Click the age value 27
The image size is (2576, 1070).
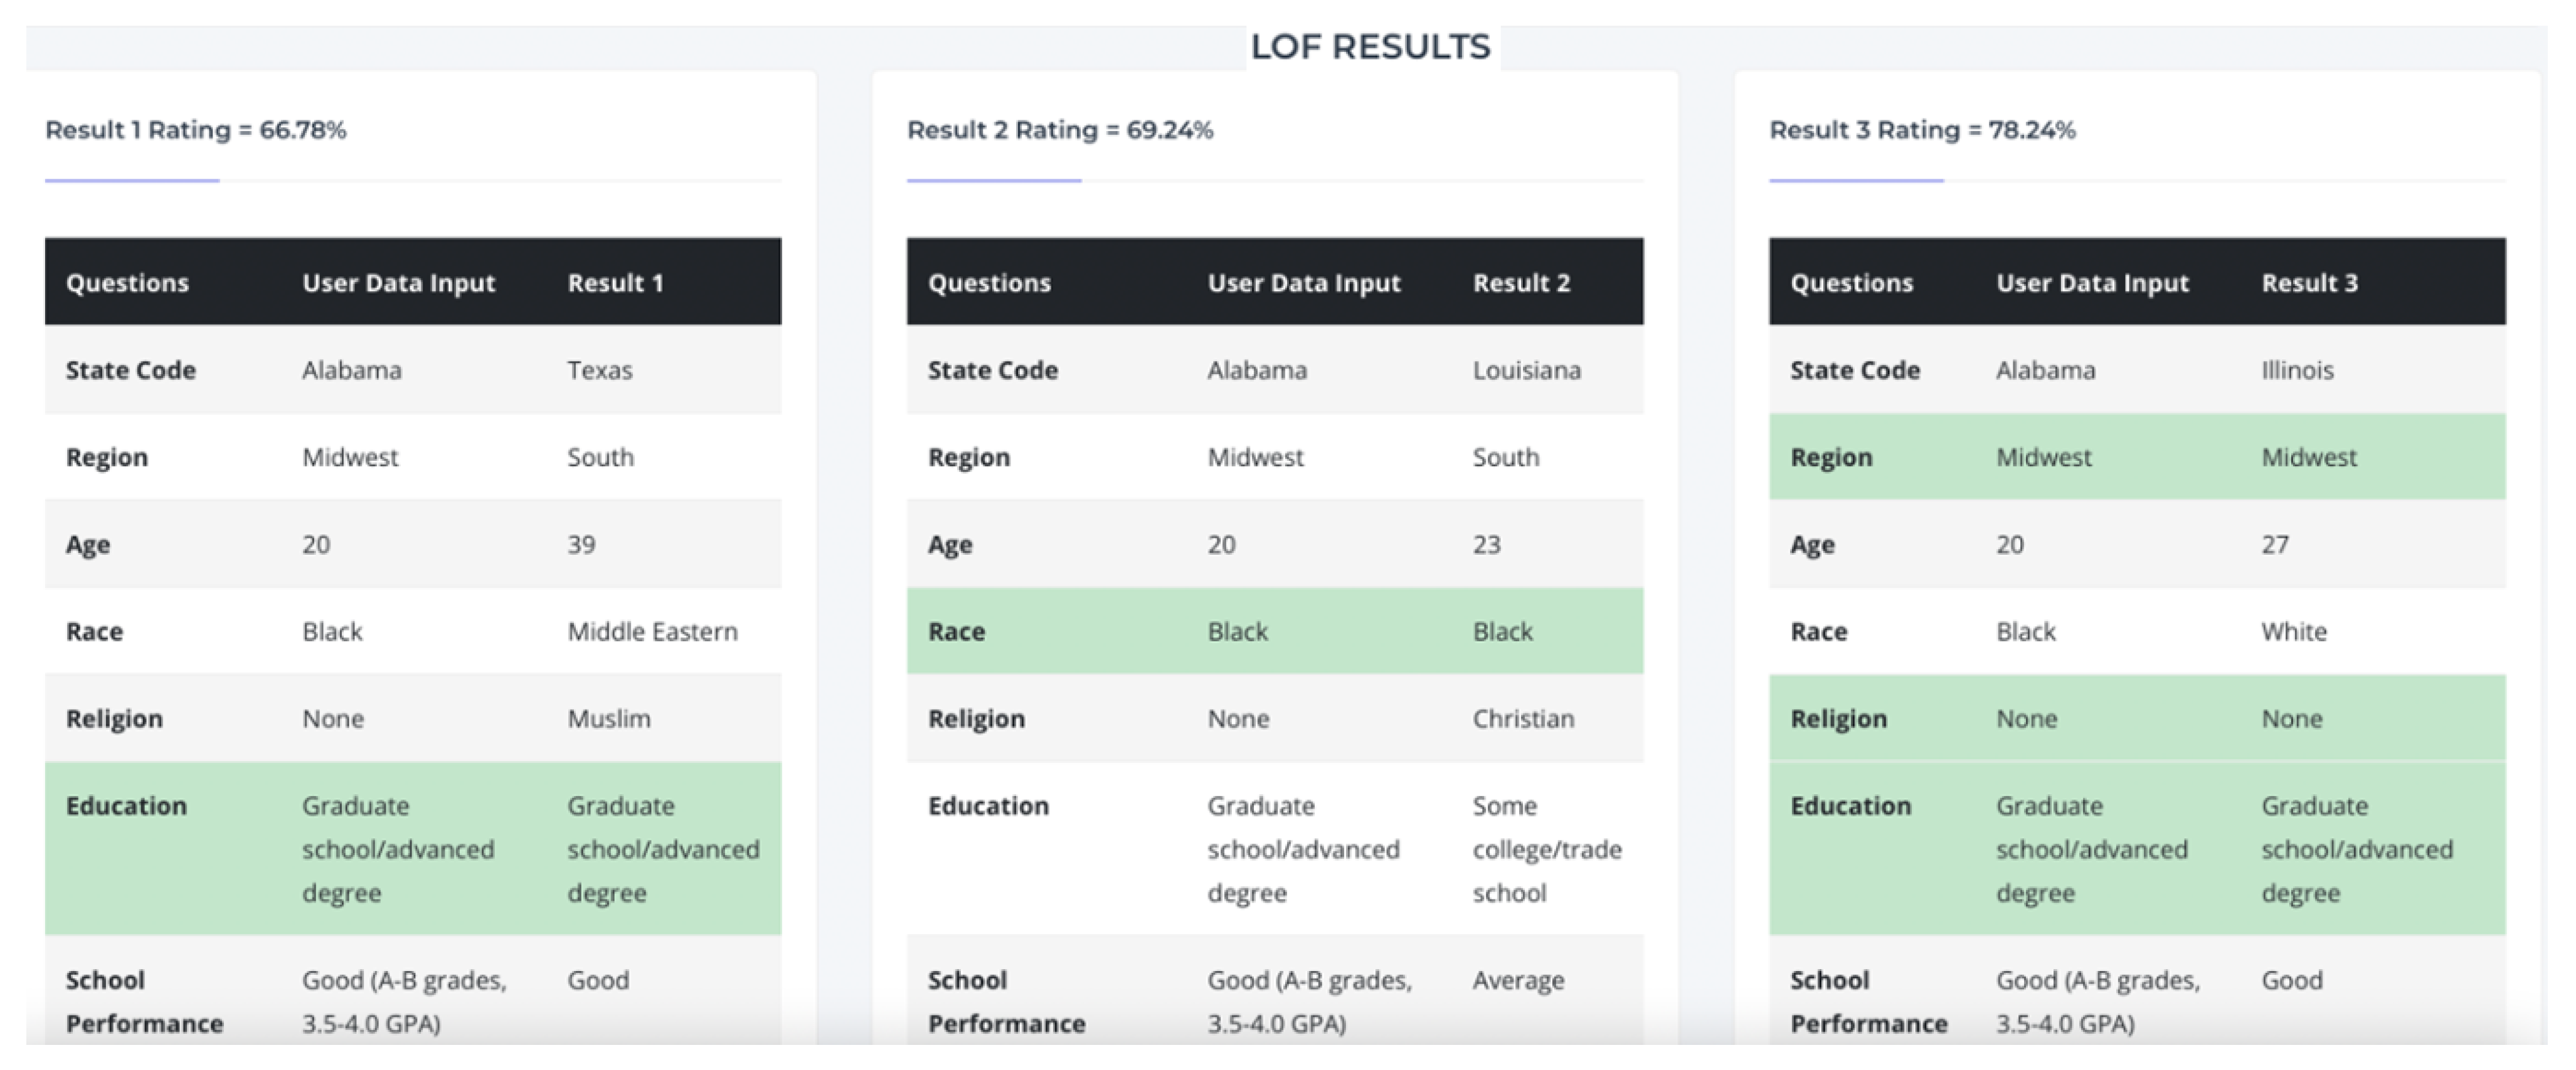[x=2275, y=545]
